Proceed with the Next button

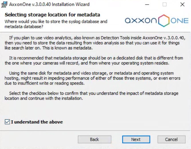pos(136,140)
